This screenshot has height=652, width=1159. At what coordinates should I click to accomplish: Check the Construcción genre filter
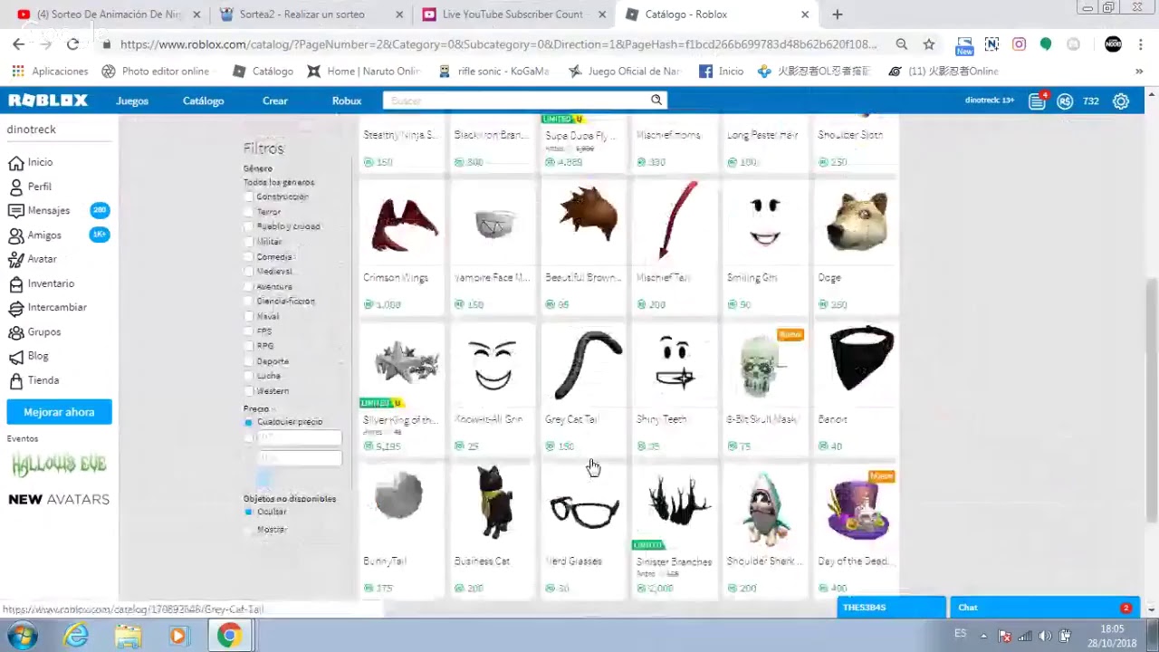pos(249,197)
